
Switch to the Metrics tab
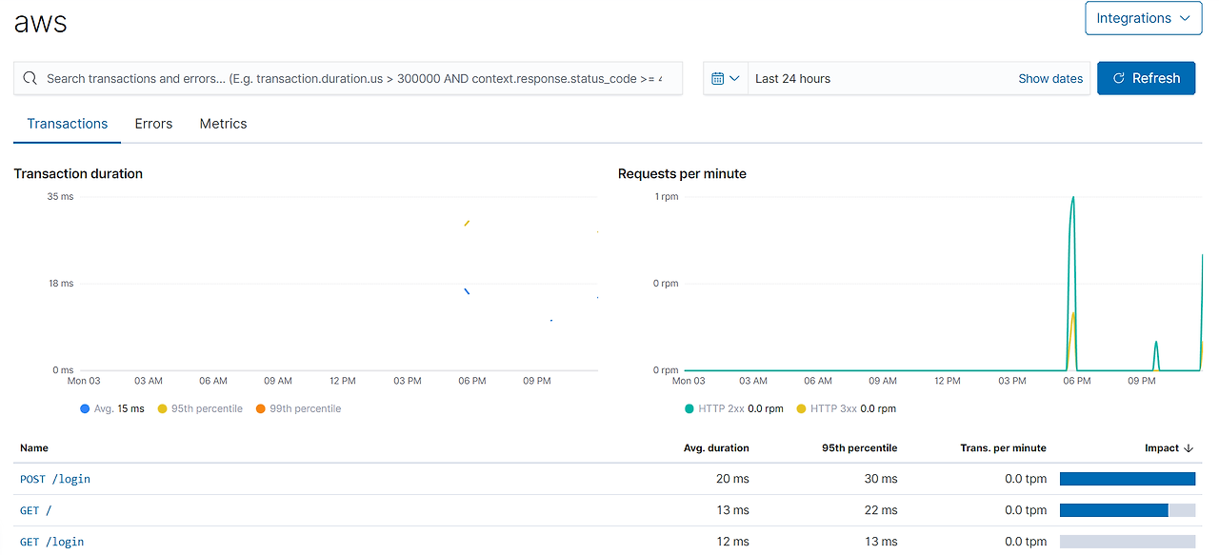coord(223,124)
